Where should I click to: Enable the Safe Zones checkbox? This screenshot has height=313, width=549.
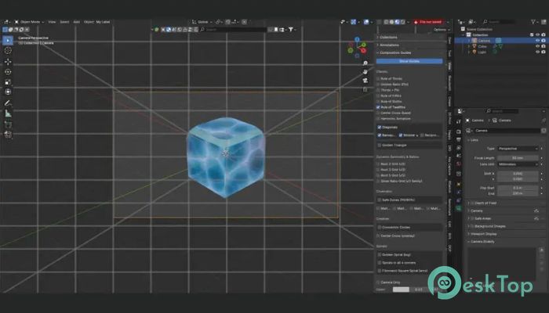tap(380, 200)
